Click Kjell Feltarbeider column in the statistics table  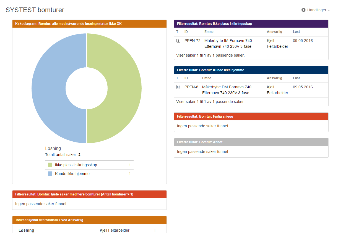115,230
